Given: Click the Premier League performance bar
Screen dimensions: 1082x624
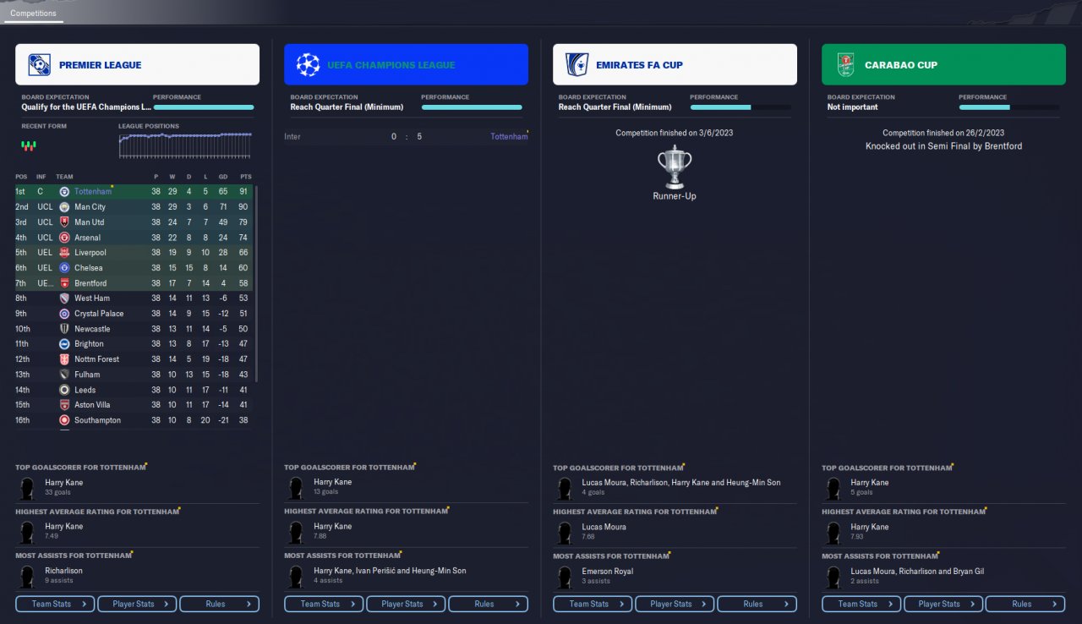Looking at the screenshot, I should pyautogui.click(x=204, y=107).
